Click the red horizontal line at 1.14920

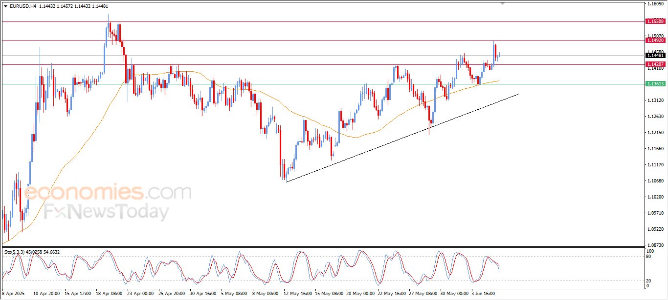[323, 40]
